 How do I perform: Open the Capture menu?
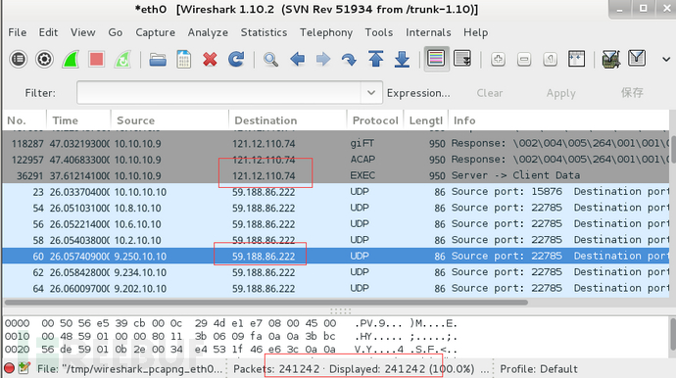pyautogui.click(x=155, y=32)
